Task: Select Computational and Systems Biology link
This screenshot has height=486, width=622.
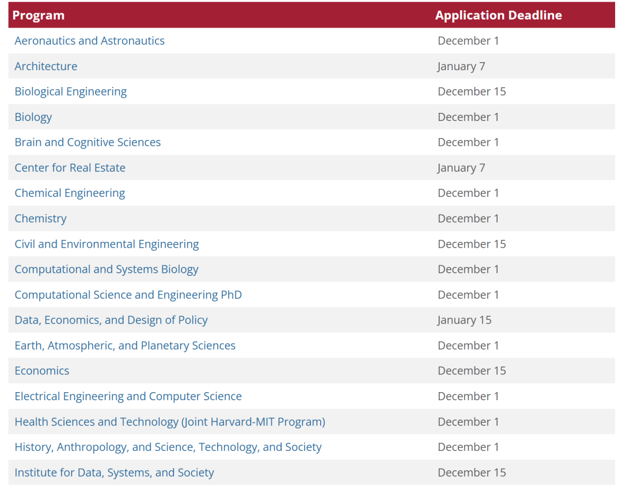Action: tap(107, 269)
